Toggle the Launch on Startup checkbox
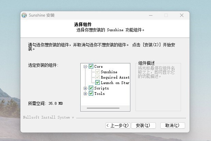 tap(97, 83)
